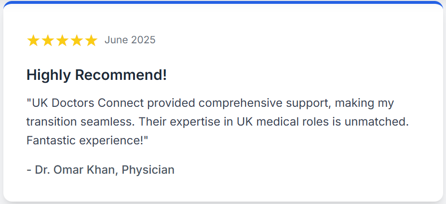Click the blue accent bar atop the card

click(x=223, y=2)
